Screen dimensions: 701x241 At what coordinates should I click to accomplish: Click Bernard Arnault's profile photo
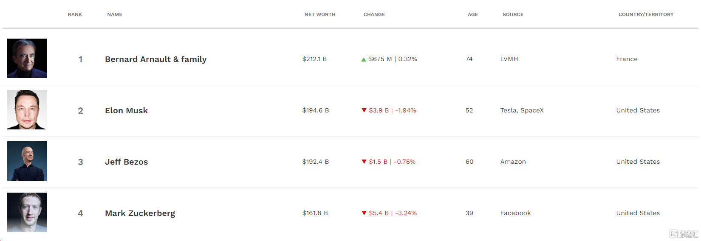[x=27, y=59]
